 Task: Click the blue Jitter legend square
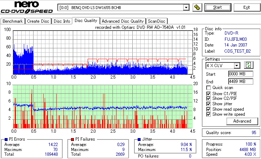coord(139,140)
